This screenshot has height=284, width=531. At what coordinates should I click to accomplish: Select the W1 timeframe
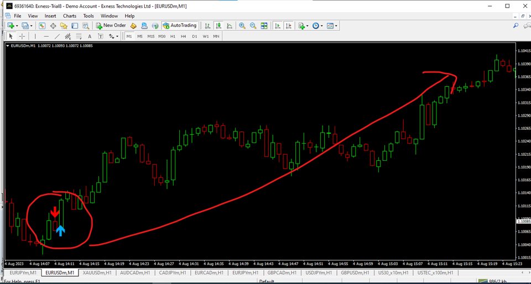(206, 36)
